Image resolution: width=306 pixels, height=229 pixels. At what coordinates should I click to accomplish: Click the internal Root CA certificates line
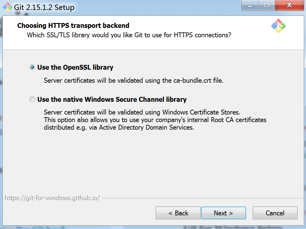click(x=155, y=120)
